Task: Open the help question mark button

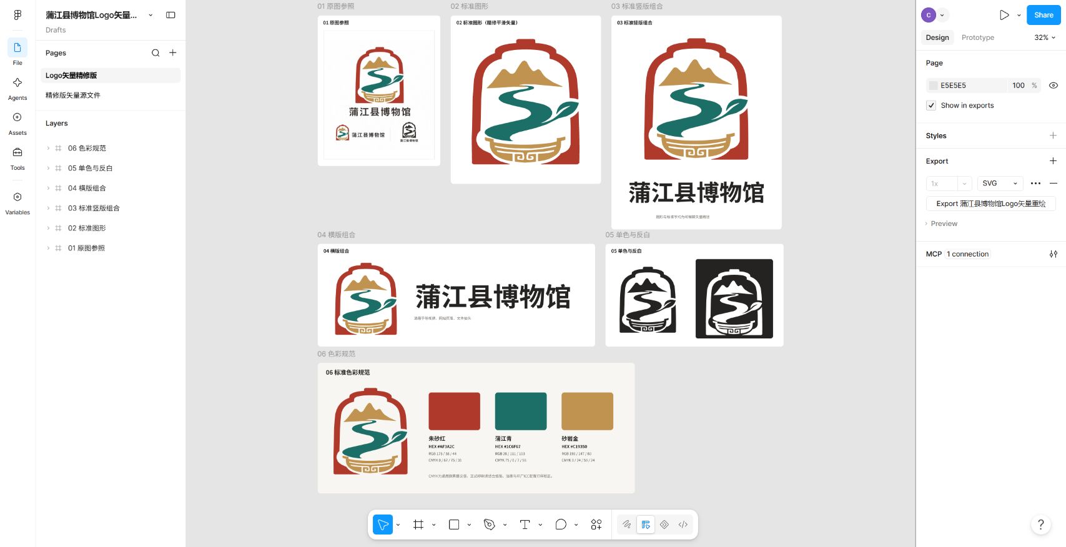Action: [1040, 525]
